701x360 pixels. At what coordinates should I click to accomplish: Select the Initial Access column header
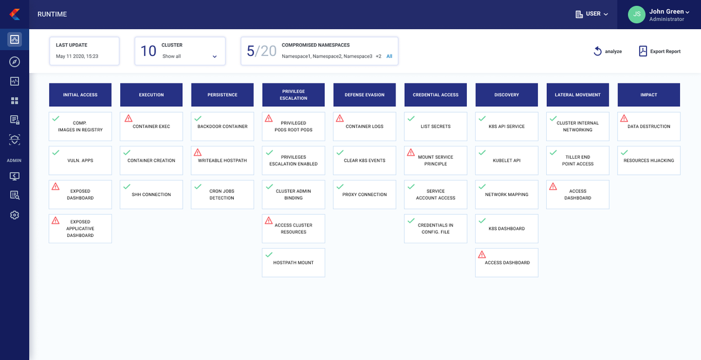click(80, 95)
